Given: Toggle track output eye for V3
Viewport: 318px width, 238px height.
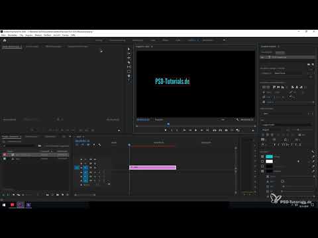Looking at the screenshot, I should [x=95, y=159].
